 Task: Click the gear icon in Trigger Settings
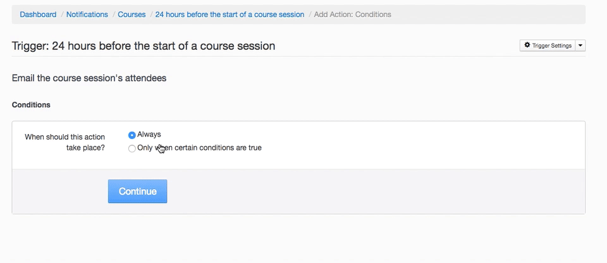(527, 46)
